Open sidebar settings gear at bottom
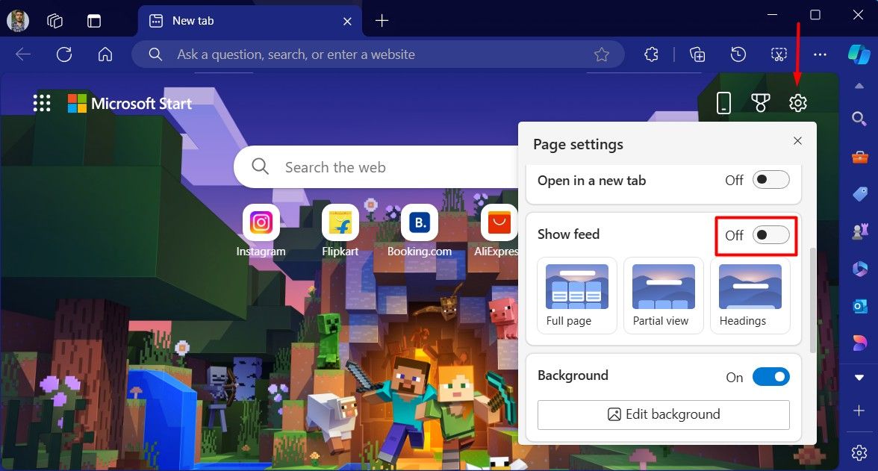Viewport: 878px width, 471px height. [859, 452]
